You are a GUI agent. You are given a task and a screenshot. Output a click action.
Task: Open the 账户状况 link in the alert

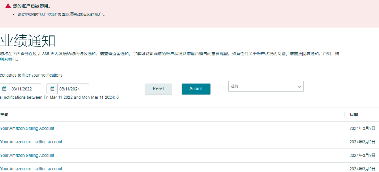(x=48, y=14)
